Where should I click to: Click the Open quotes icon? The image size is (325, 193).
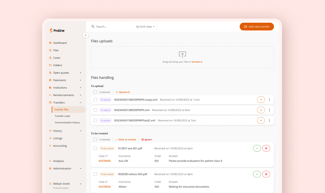pyautogui.click(x=50, y=73)
